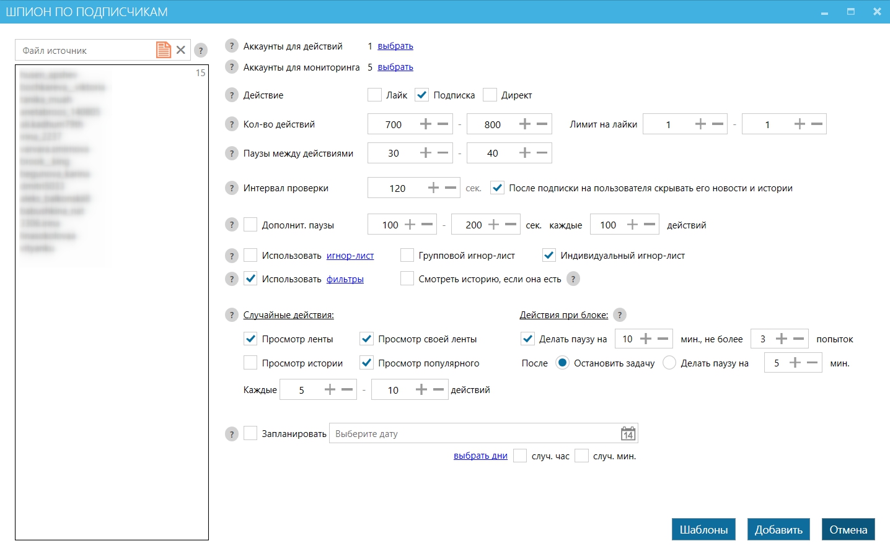Open the игнор-лист link
The image size is (890, 554).
coord(350,255)
